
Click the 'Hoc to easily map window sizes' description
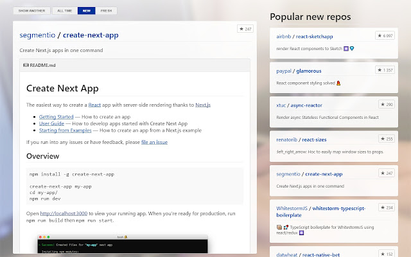330,152
